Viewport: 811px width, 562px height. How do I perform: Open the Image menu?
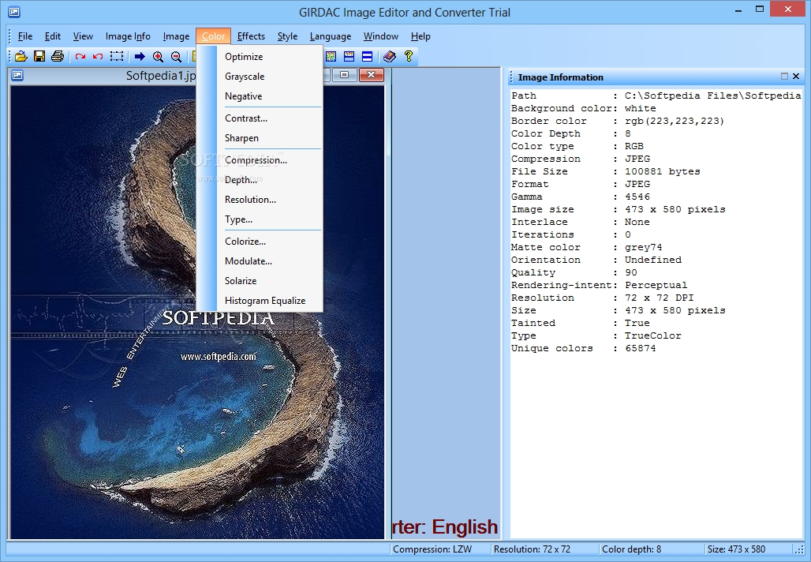pyautogui.click(x=176, y=36)
